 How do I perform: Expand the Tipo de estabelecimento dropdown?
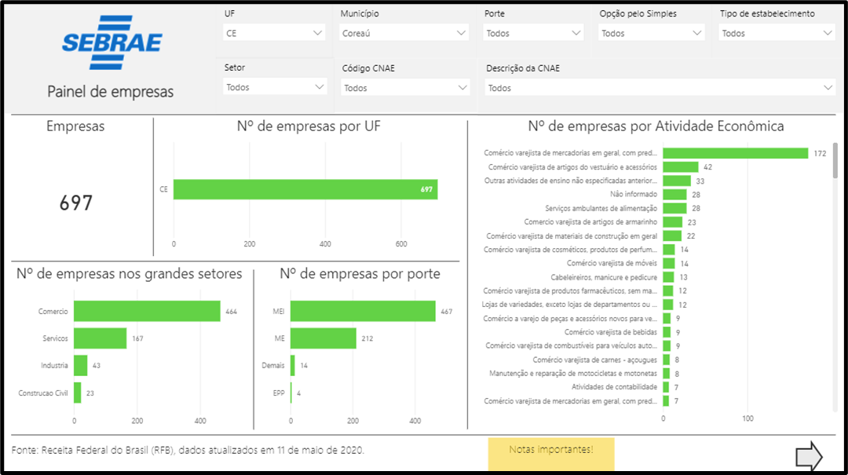(x=777, y=33)
